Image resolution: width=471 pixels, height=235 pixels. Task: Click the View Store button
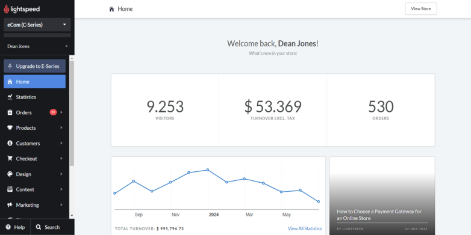(x=421, y=8)
